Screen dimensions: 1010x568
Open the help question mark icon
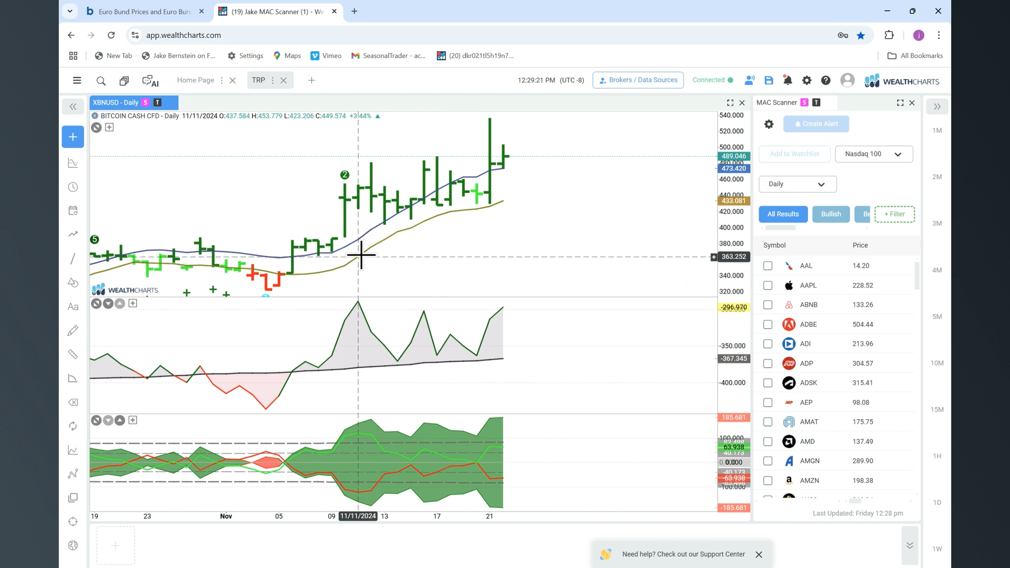point(825,80)
